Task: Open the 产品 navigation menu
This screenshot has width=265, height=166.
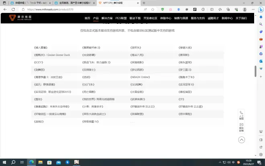Action: 96,18
